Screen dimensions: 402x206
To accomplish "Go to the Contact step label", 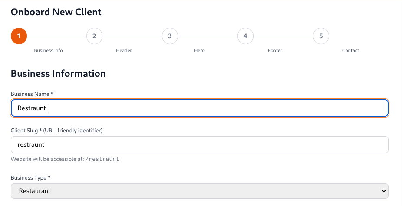I will pos(350,50).
